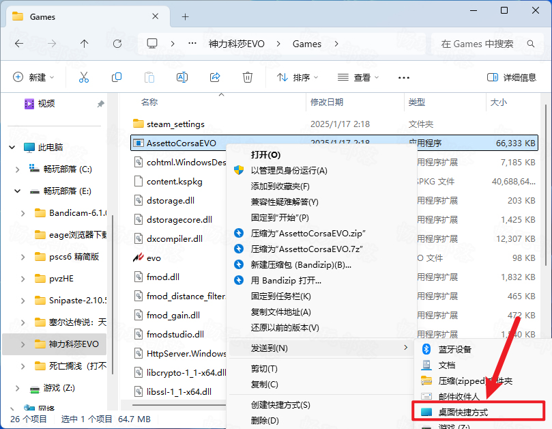Click the 视频 icon in sidebar
This screenshot has width=552, height=429.
tap(29, 104)
